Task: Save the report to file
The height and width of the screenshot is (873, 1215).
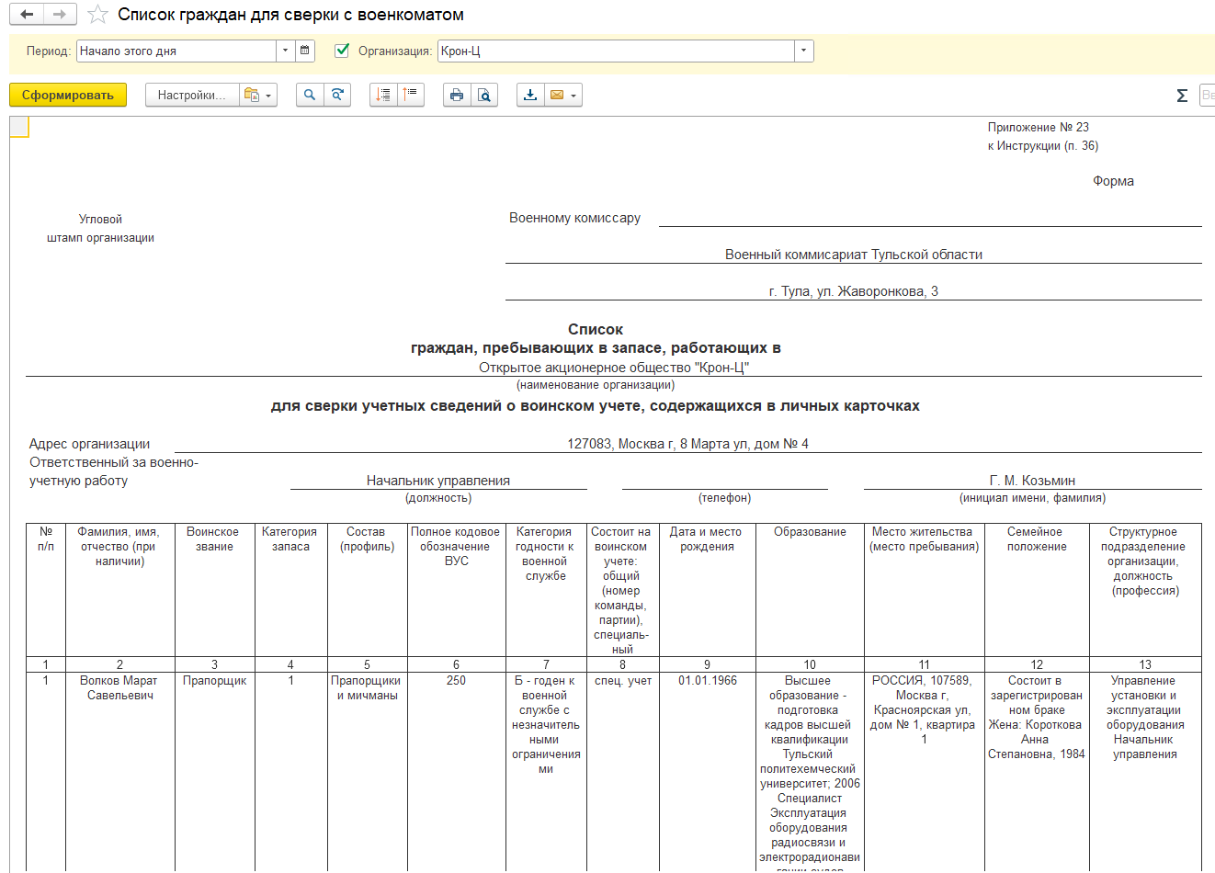Action: click(530, 96)
